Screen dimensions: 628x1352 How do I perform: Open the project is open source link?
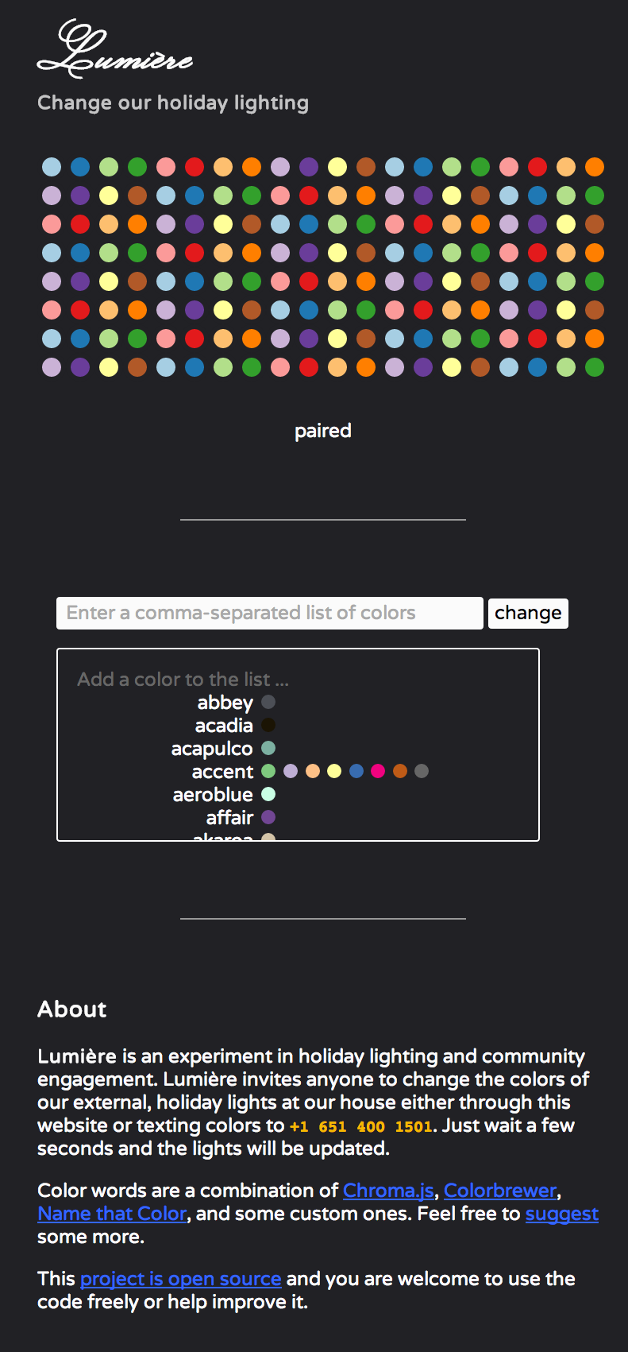point(181,1279)
